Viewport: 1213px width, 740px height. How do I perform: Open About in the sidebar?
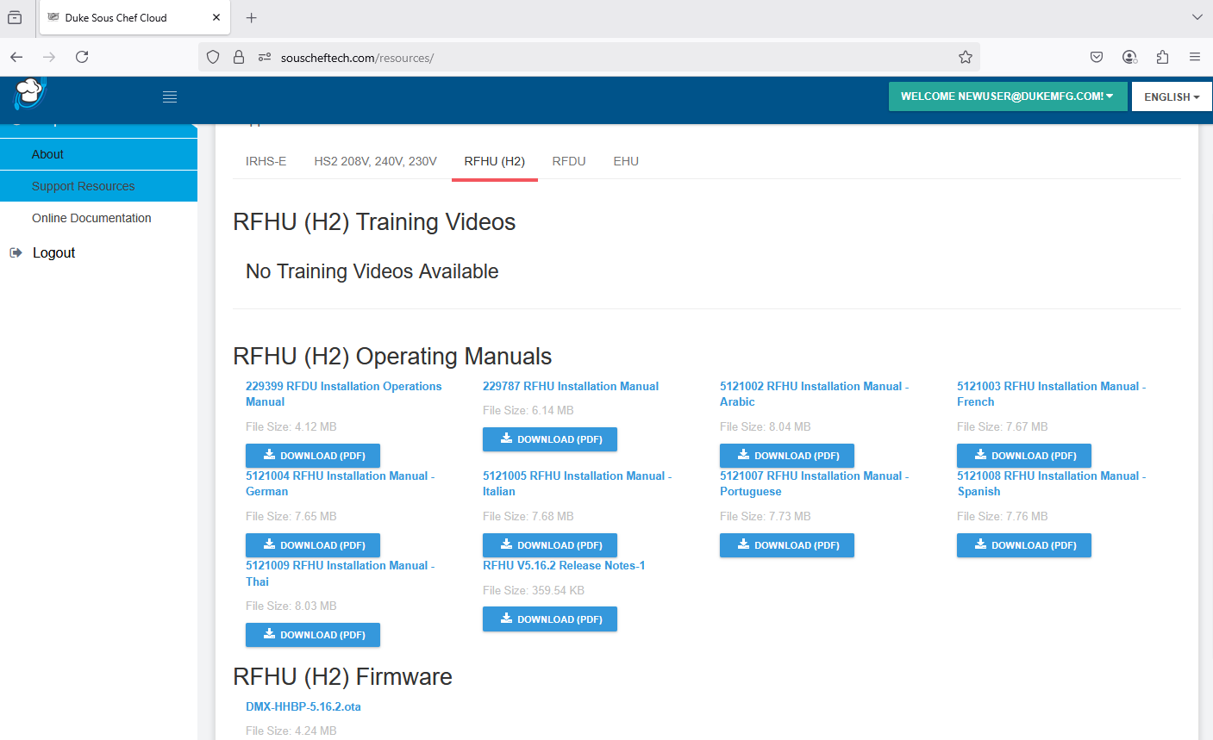98,154
